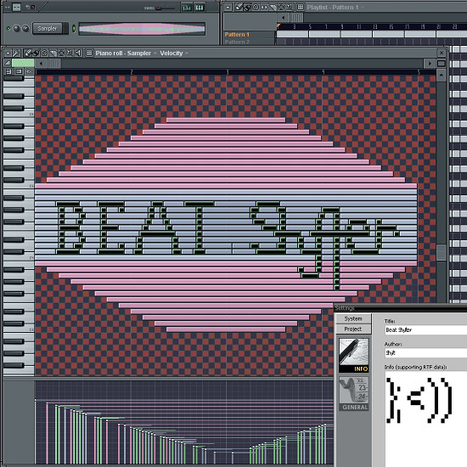467x467 pixels.
Task: Click Playlist horizontal scroll left arrow
Action: pos(284,18)
